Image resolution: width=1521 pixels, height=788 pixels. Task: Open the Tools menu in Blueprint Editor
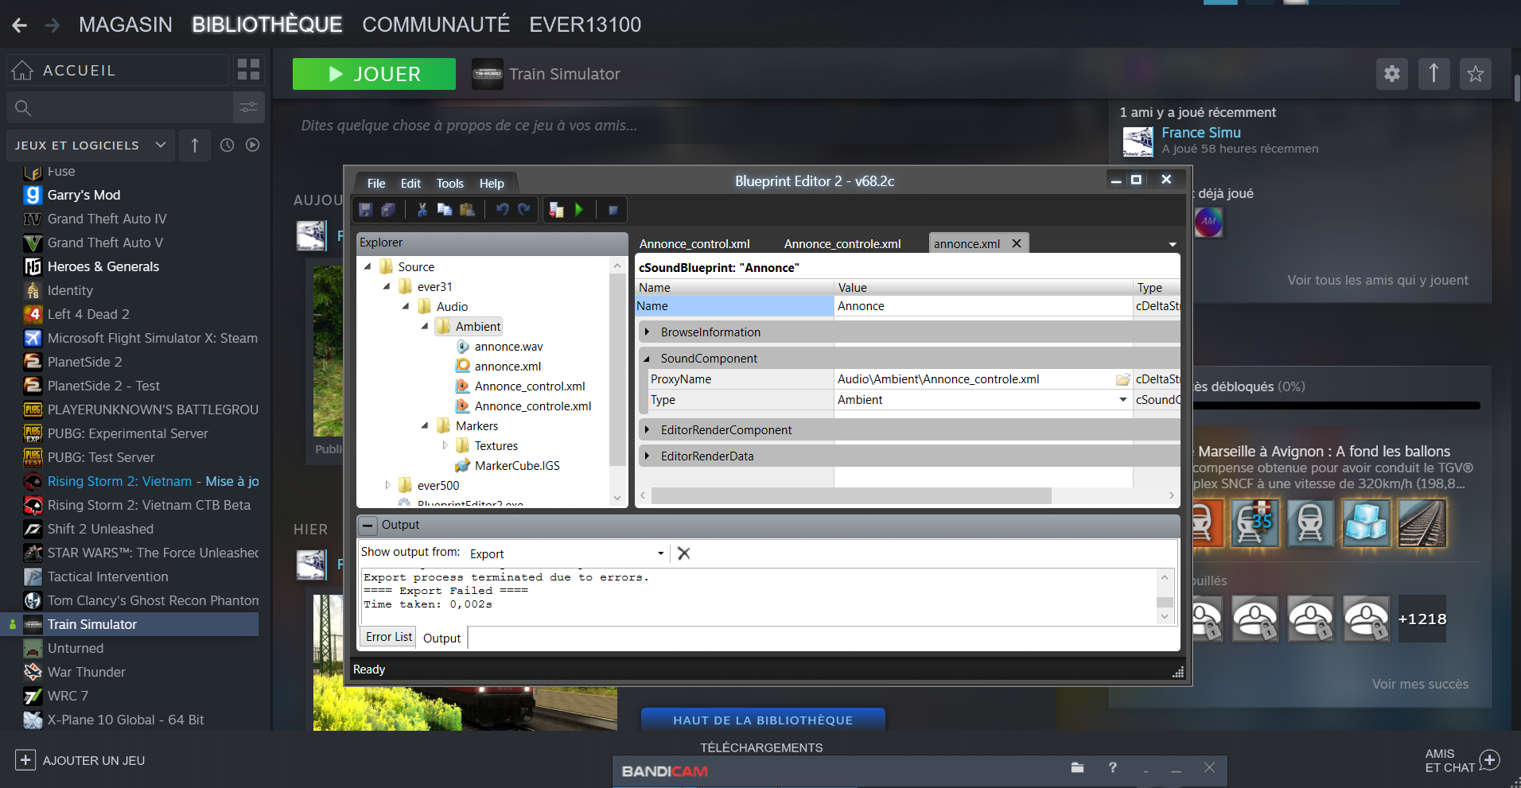point(449,184)
